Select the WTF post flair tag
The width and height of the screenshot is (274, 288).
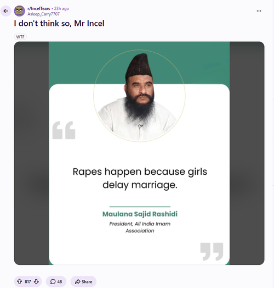[x=20, y=37]
